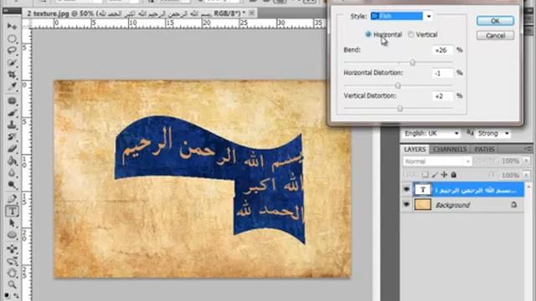Open the Strong anti-aliasing dropdown
The image size is (536, 301).
tap(507, 134)
